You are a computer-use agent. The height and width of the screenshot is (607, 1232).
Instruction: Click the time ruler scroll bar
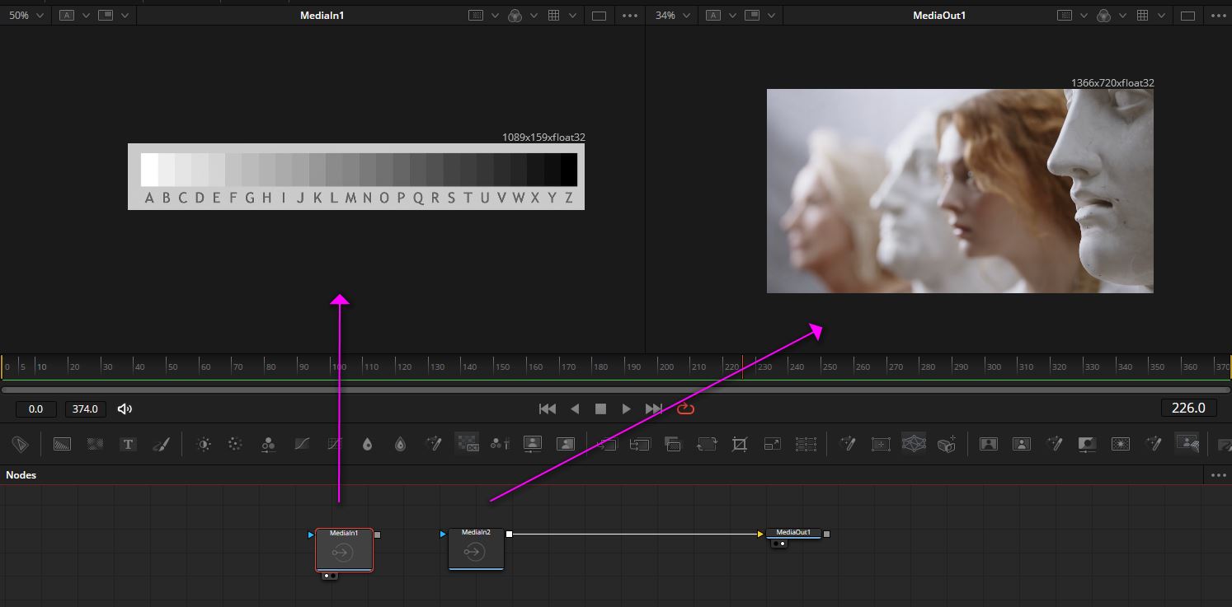615,390
